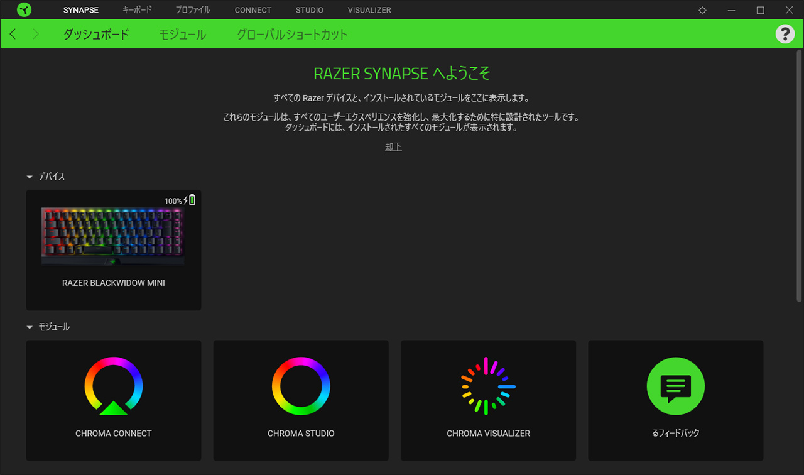Click the Chroma Visualizer burst icon

(x=488, y=386)
